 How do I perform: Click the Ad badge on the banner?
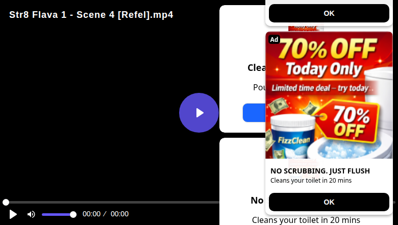pyautogui.click(x=274, y=39)
